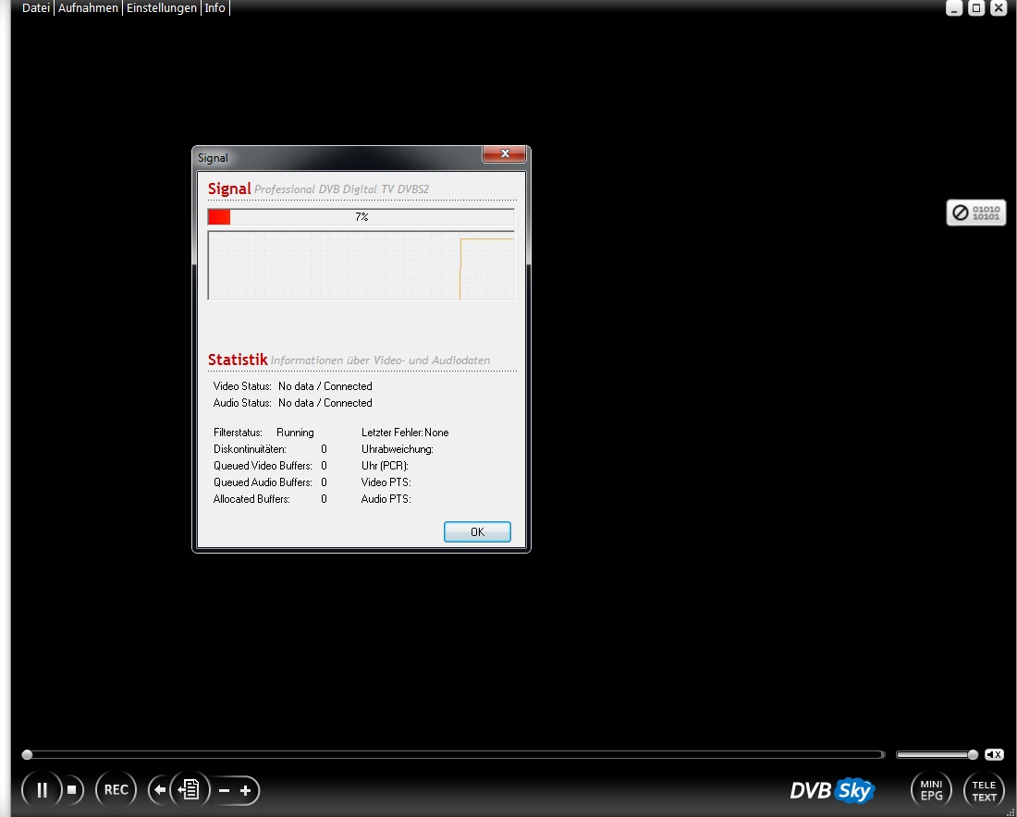
Task: Start recording with the REC button
Action: [x=116, y=790]
